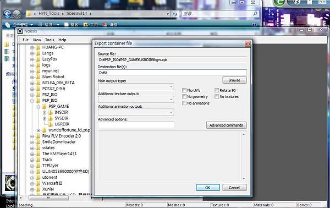Click the Explorer search box
330x208 pixels.
click(x=220, y=14)
